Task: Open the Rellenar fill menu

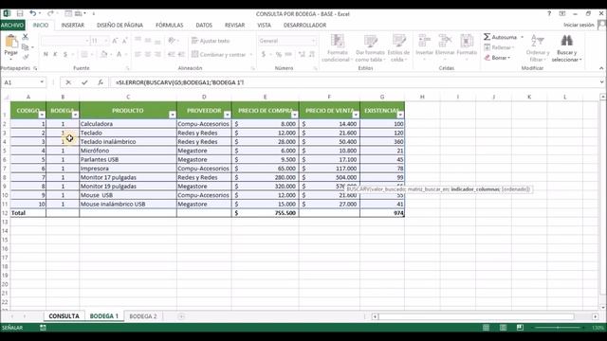Action: point(499,47)
